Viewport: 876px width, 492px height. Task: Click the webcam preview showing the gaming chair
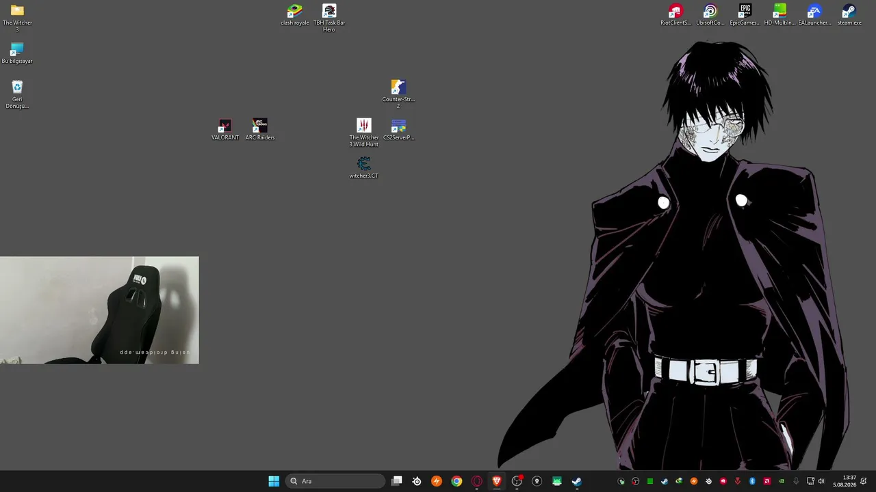click(x=99, y=310)
